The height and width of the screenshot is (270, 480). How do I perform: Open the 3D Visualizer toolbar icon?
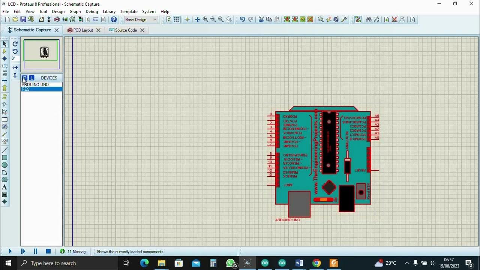tap(65, 19)
